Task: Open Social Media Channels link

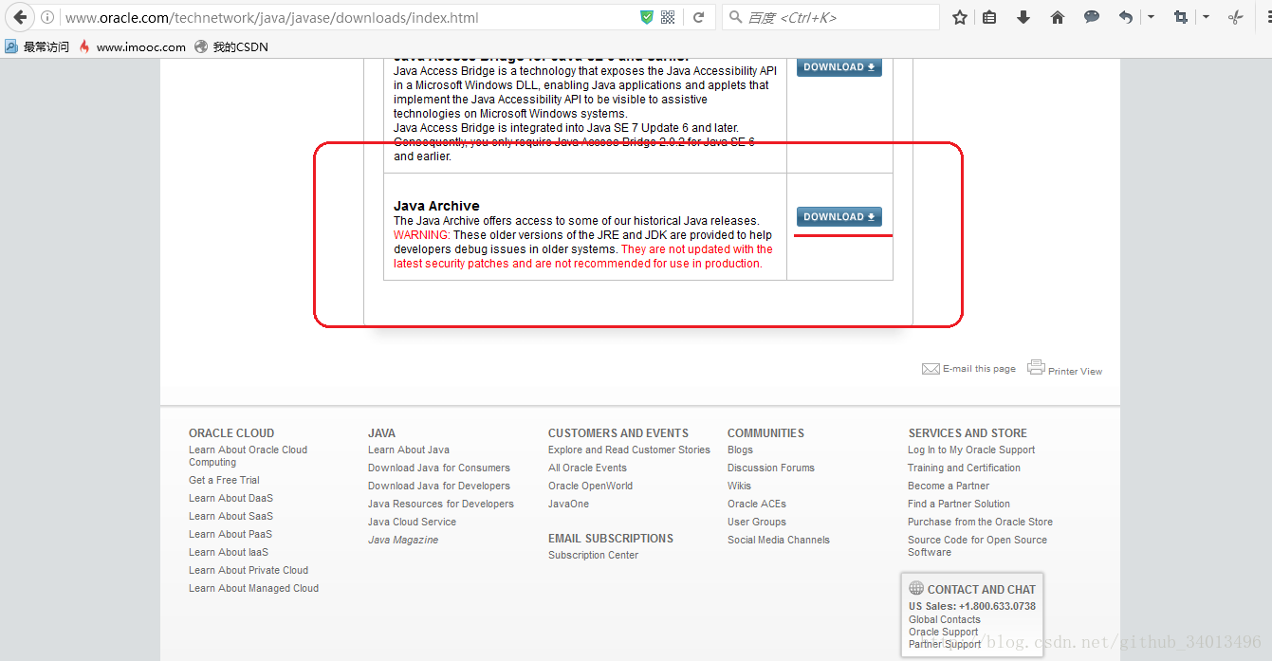Action: point(779,541)
